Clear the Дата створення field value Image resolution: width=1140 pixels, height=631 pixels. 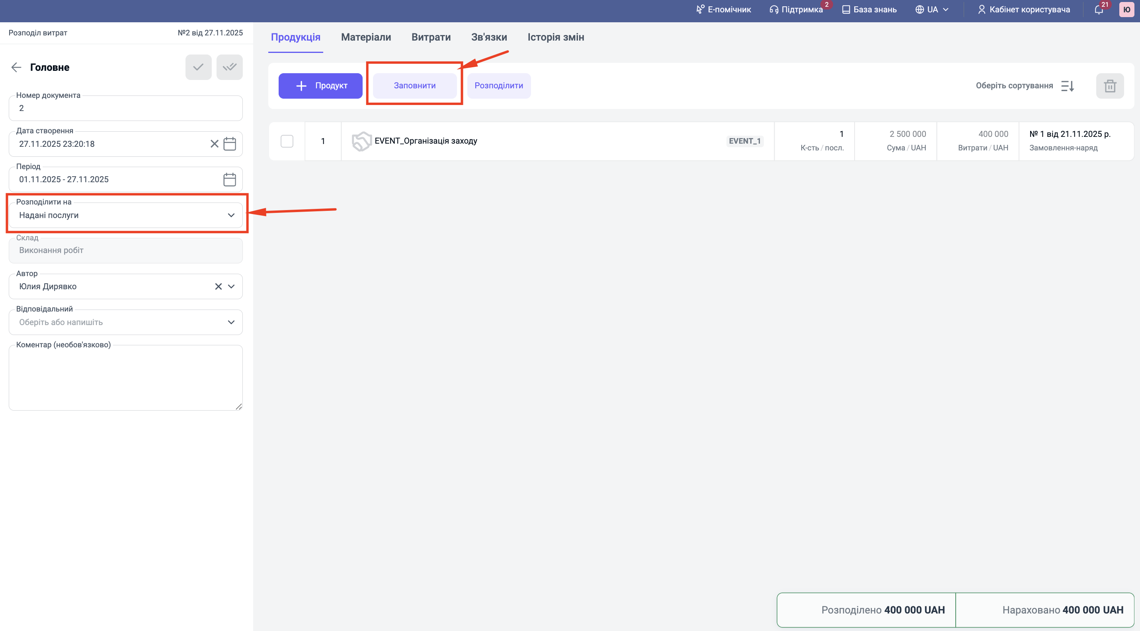[x=214, y=144]
